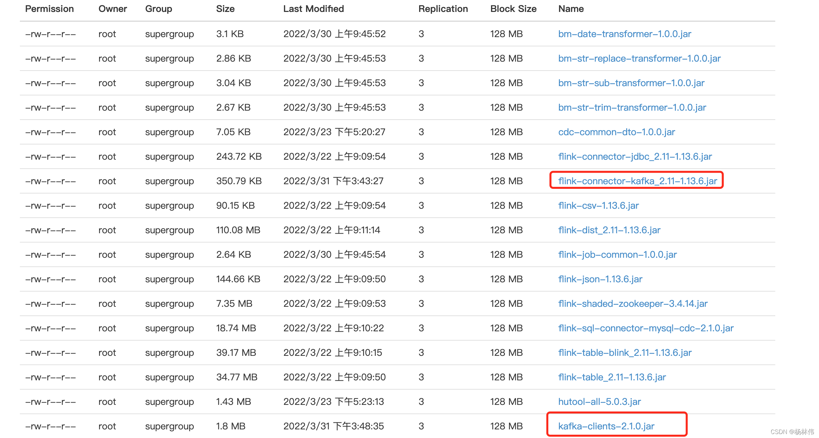Select flink-json-1.13.6.jar file link
Viewport: 819px width, 438px height.
(x=600, y=279)
